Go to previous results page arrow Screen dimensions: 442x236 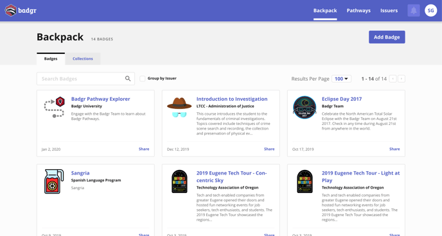(x=393, y=79)
